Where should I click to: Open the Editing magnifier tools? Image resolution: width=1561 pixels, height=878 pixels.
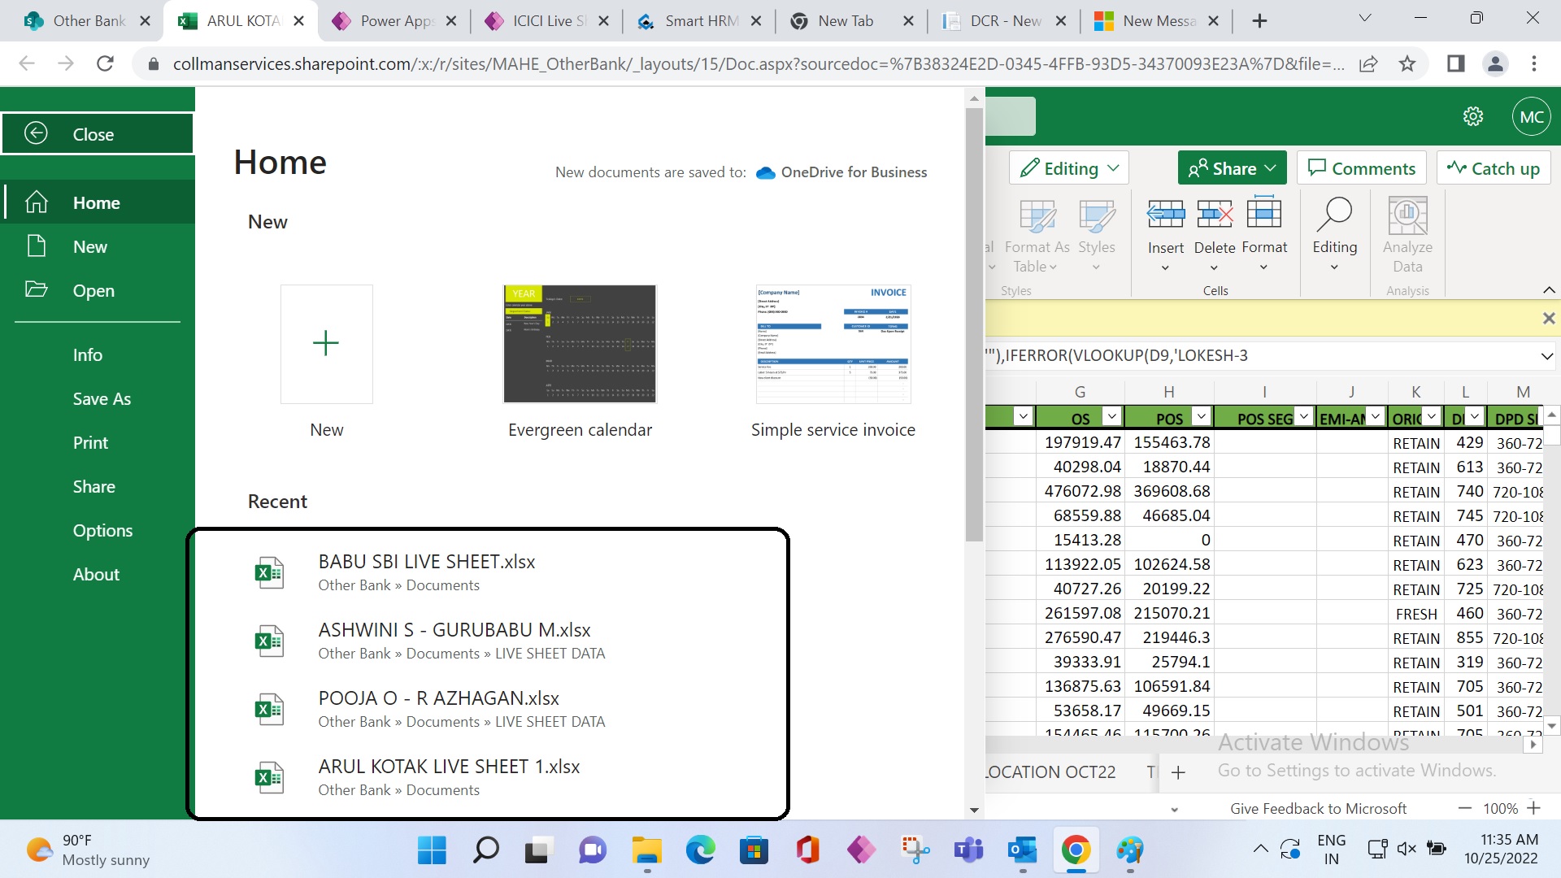(x=1334, y=215)
